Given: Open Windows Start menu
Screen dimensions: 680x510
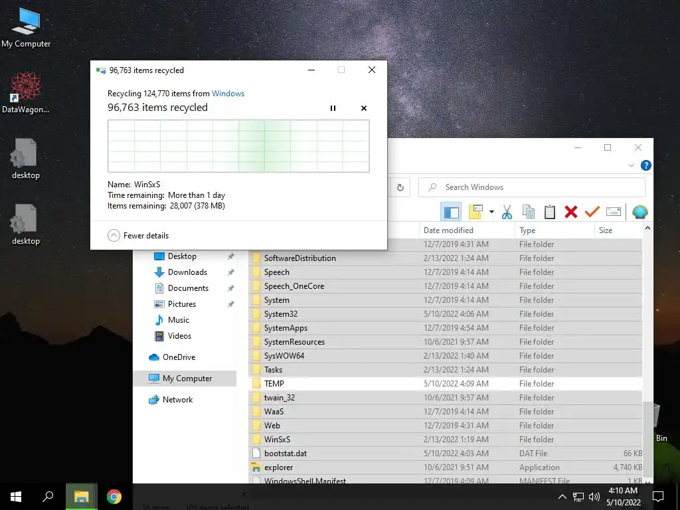Looking at the screenshot, I should click(x=16, y=497).
